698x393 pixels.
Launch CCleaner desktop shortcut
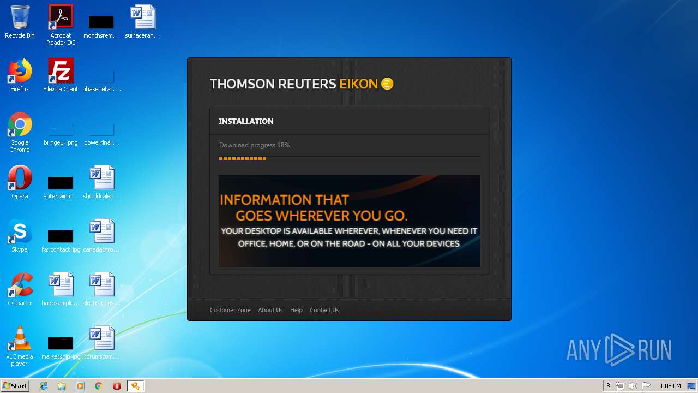20,289
